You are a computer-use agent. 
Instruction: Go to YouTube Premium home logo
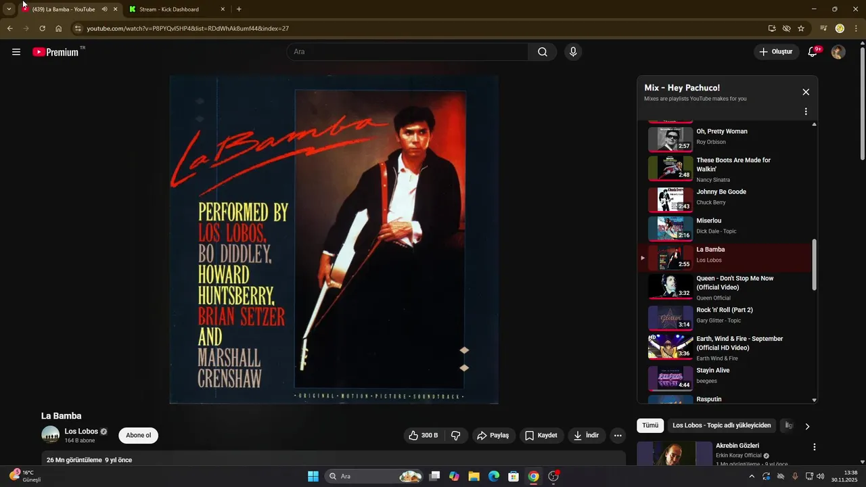click(x=55, y=52)
